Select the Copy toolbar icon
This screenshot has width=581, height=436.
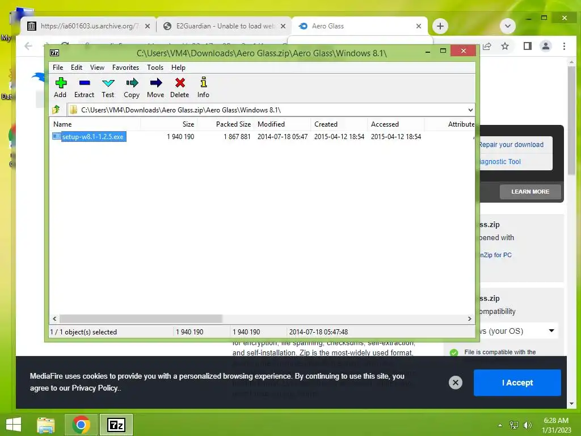132,88
